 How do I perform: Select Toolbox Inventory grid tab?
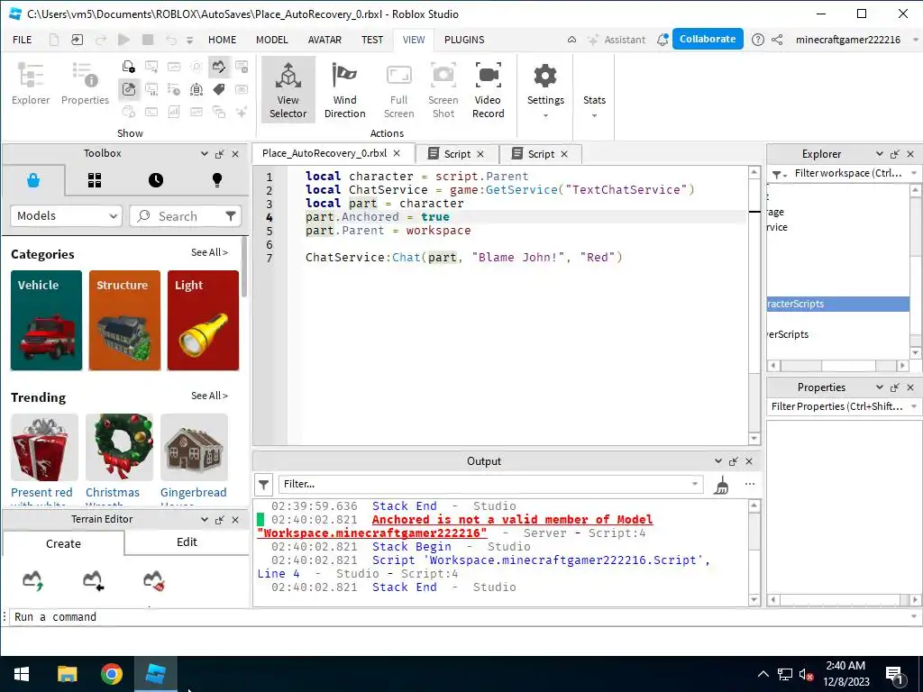point(94,180)
